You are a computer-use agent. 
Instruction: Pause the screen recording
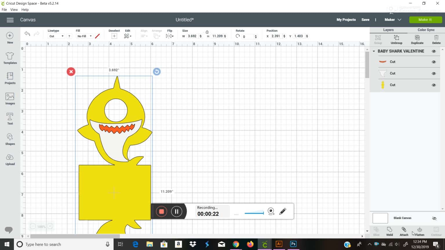tap(176, 212)
